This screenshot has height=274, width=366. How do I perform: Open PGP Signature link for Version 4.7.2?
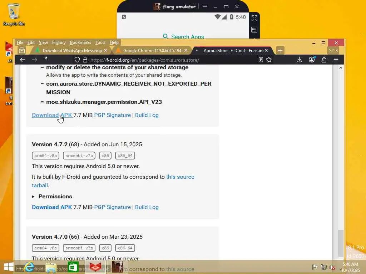point(112,207)
